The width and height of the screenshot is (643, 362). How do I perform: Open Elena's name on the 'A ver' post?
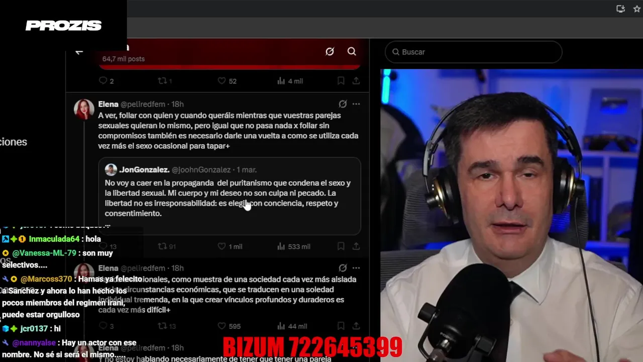[108, 104]
